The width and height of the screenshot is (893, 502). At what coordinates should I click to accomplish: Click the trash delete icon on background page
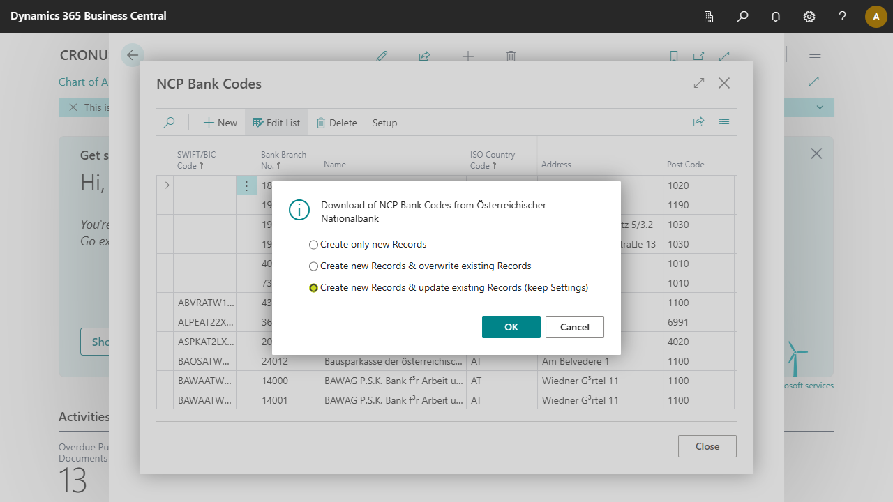(511, 56)
